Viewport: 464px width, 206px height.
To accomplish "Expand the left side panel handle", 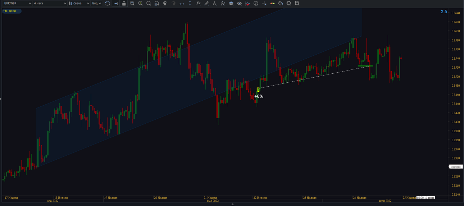I will point(1,99).
